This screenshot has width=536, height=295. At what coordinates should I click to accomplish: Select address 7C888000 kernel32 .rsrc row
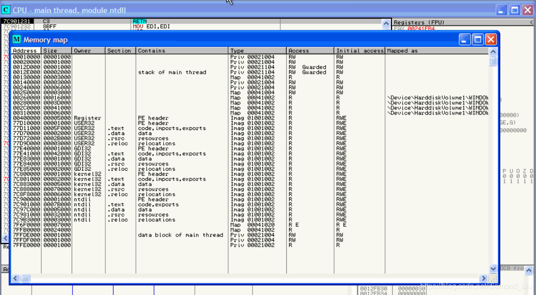click(250, 189)
